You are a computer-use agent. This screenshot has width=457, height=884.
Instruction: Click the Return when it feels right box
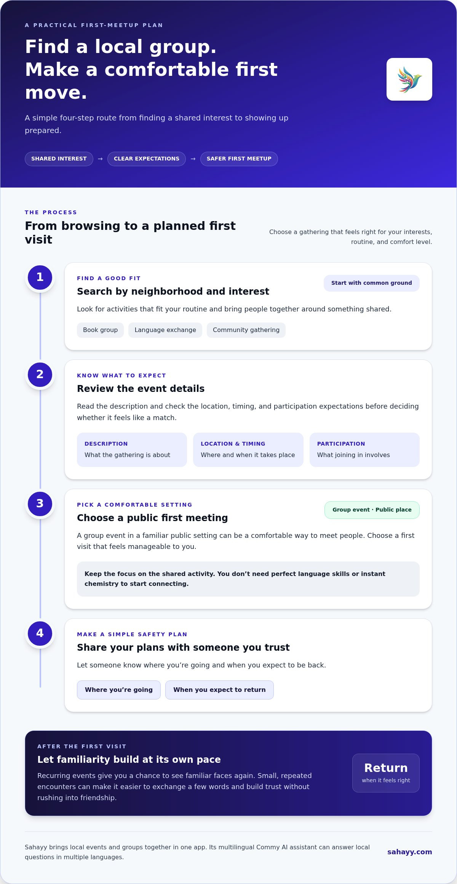click(386, 773)
